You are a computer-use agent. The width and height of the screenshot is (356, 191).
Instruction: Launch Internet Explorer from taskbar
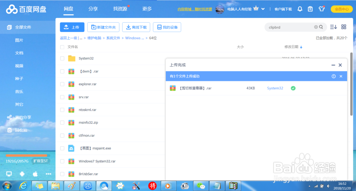pyautogui.click(x=23, y=186)
